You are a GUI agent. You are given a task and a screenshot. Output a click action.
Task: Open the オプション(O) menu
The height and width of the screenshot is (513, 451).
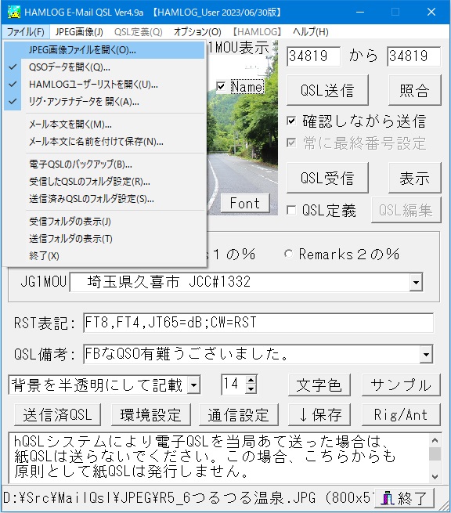pos(197,32)
